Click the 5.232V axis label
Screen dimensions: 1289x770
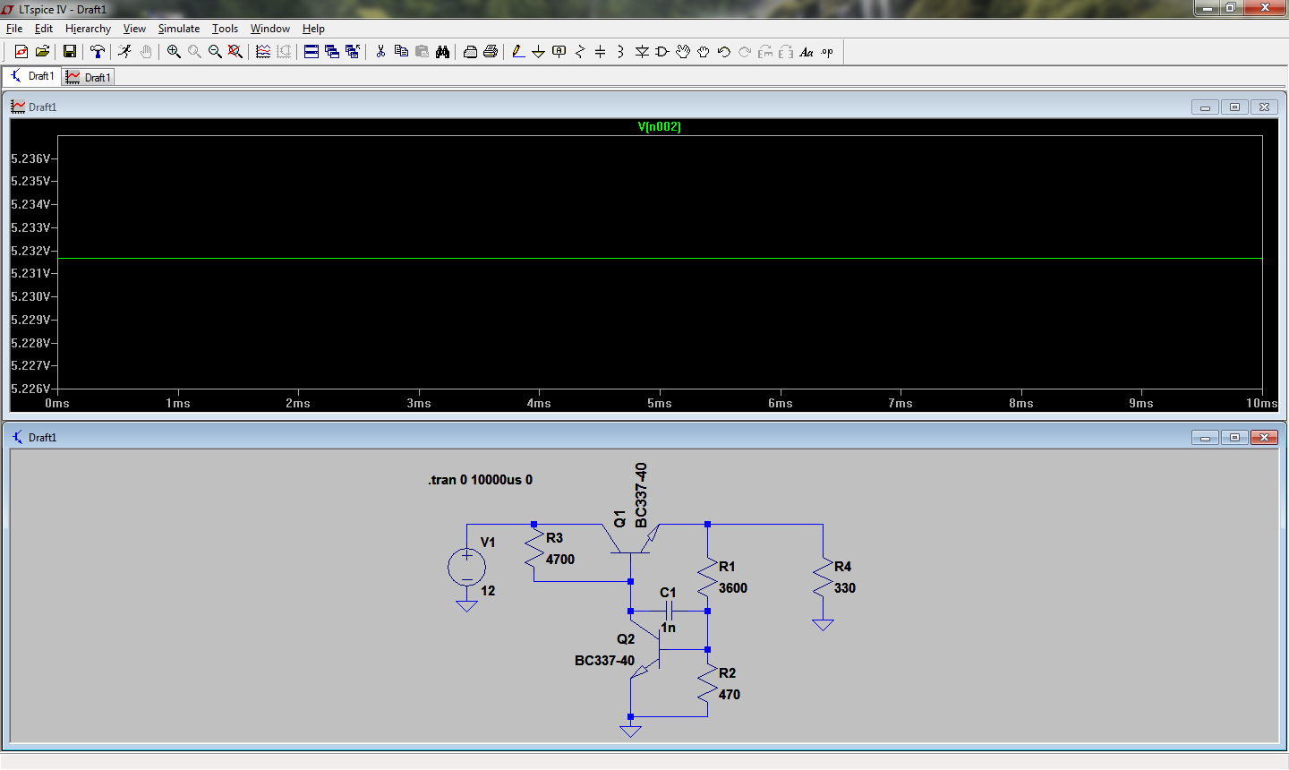[x=30, y=251]
